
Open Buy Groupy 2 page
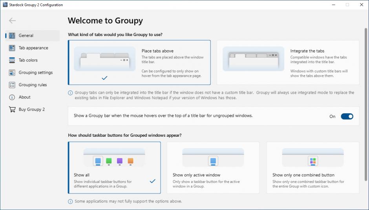click(x=33, y=109)
